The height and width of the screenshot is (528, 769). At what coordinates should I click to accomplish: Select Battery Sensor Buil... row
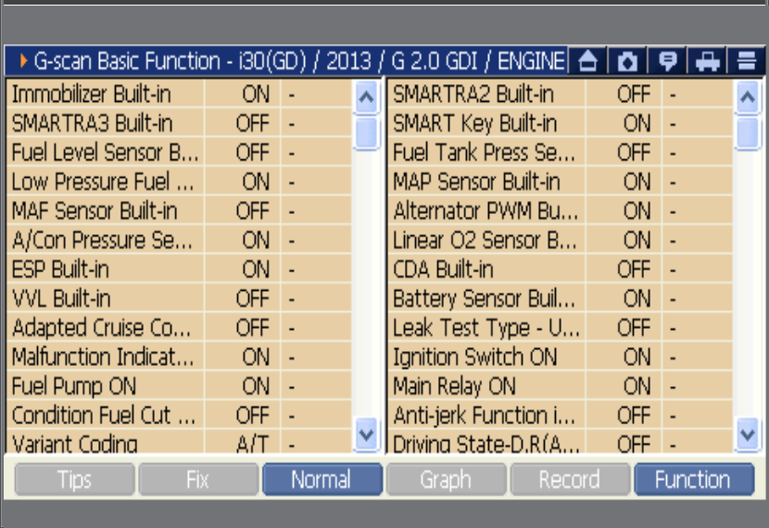[x=561, y=298]
